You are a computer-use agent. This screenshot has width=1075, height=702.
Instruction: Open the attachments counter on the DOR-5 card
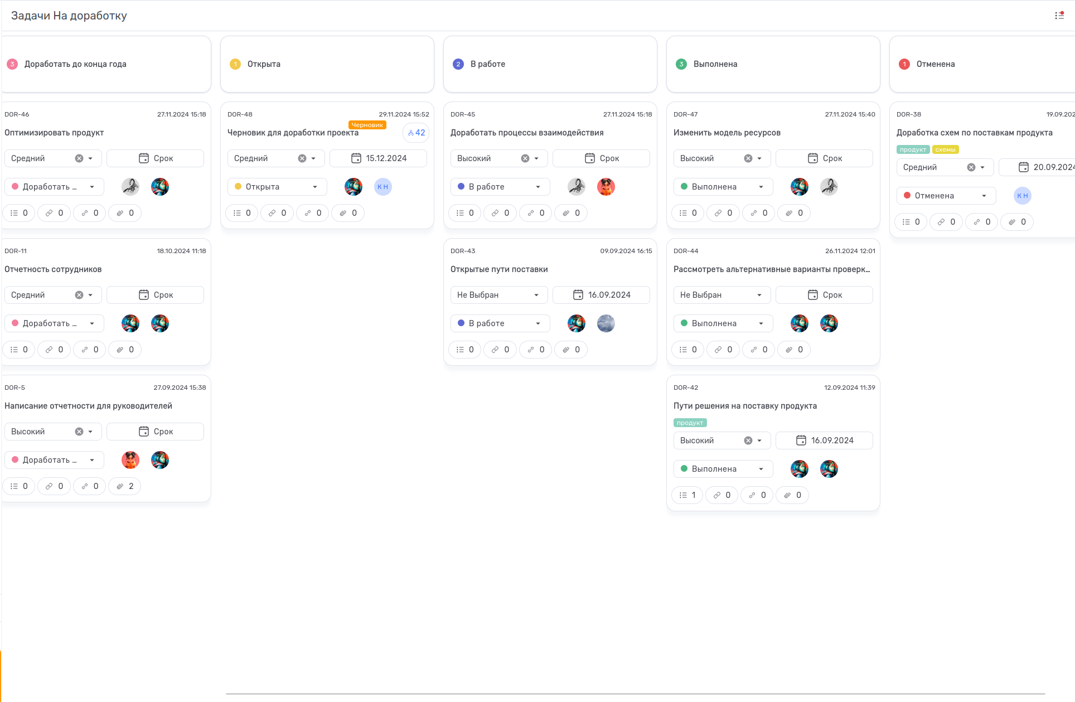pos(125,486)
